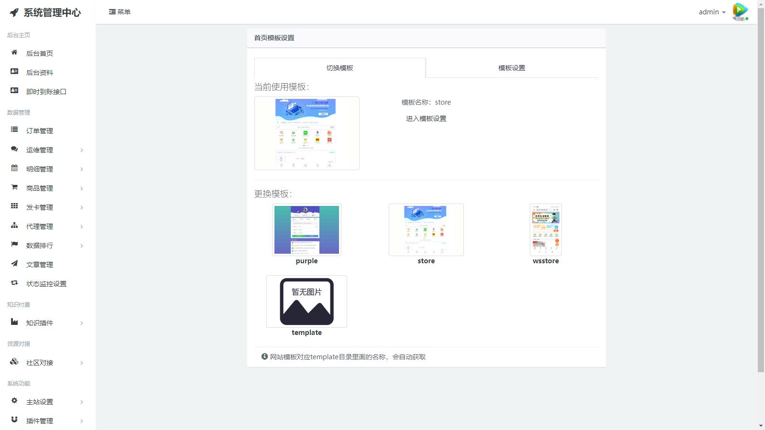Choose the purple template thumbnail
765x430 pixels.
pyautogui.click(x=306, y=230)
